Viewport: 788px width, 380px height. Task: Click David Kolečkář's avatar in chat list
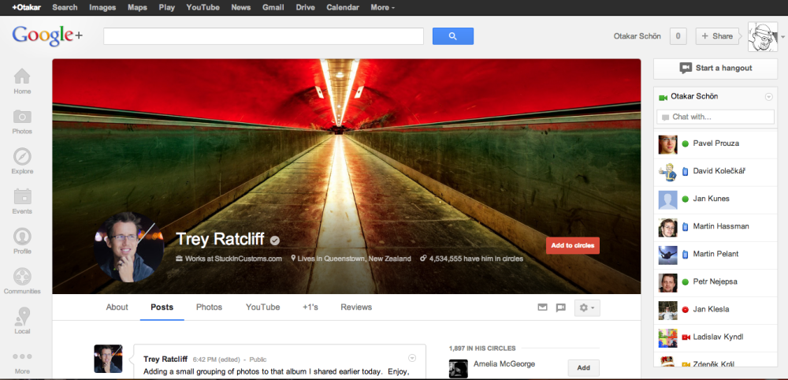(668, 172)
